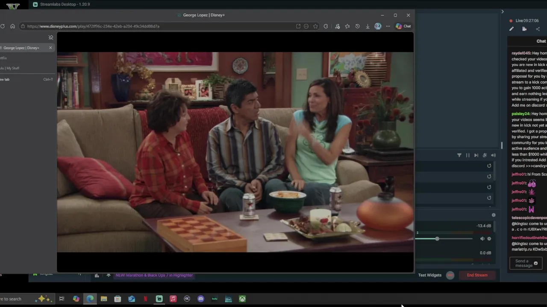Click the Disney+ video player
The height and width of the screenshot is (307, 547).
tap(235, 152)
